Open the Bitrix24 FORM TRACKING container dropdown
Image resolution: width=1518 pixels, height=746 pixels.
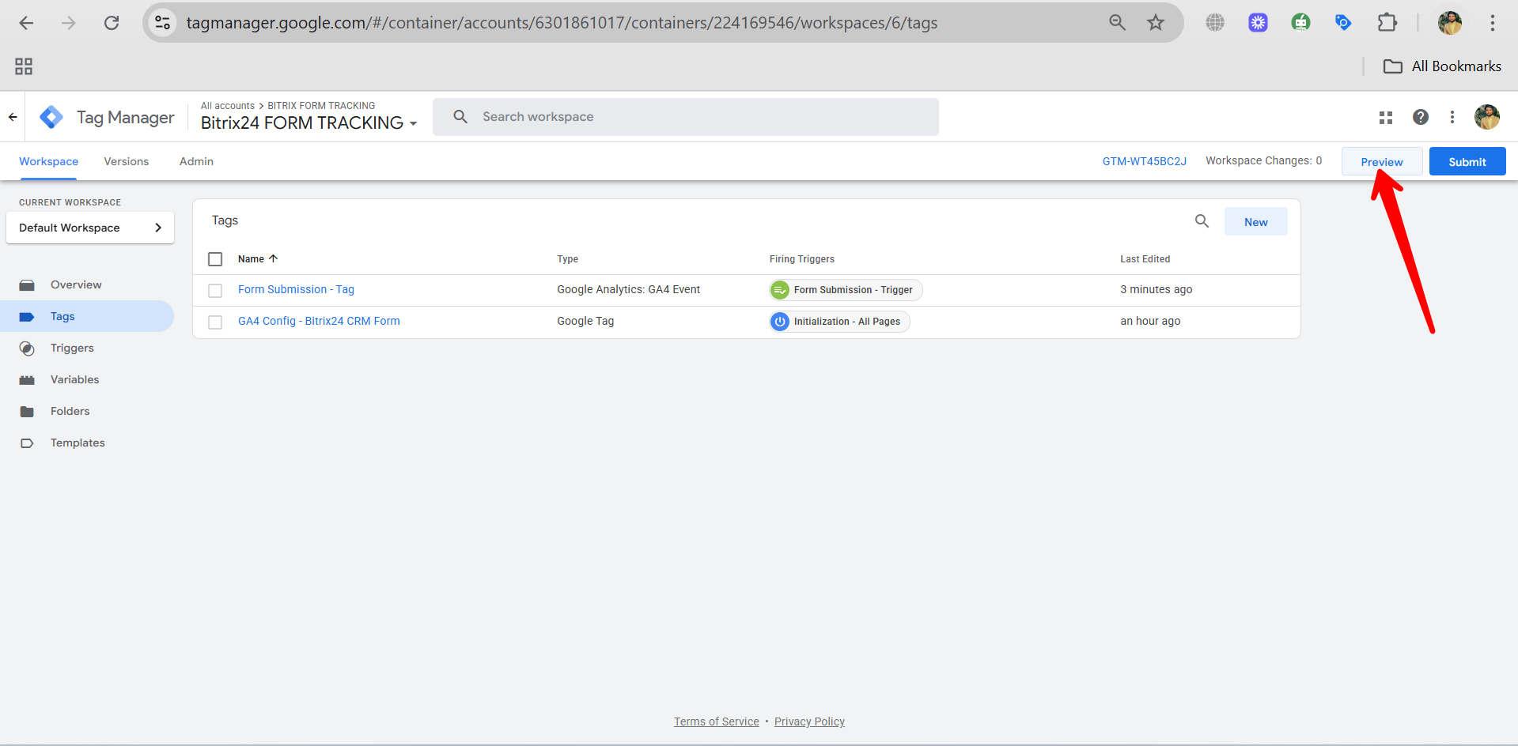coord(309,123)
